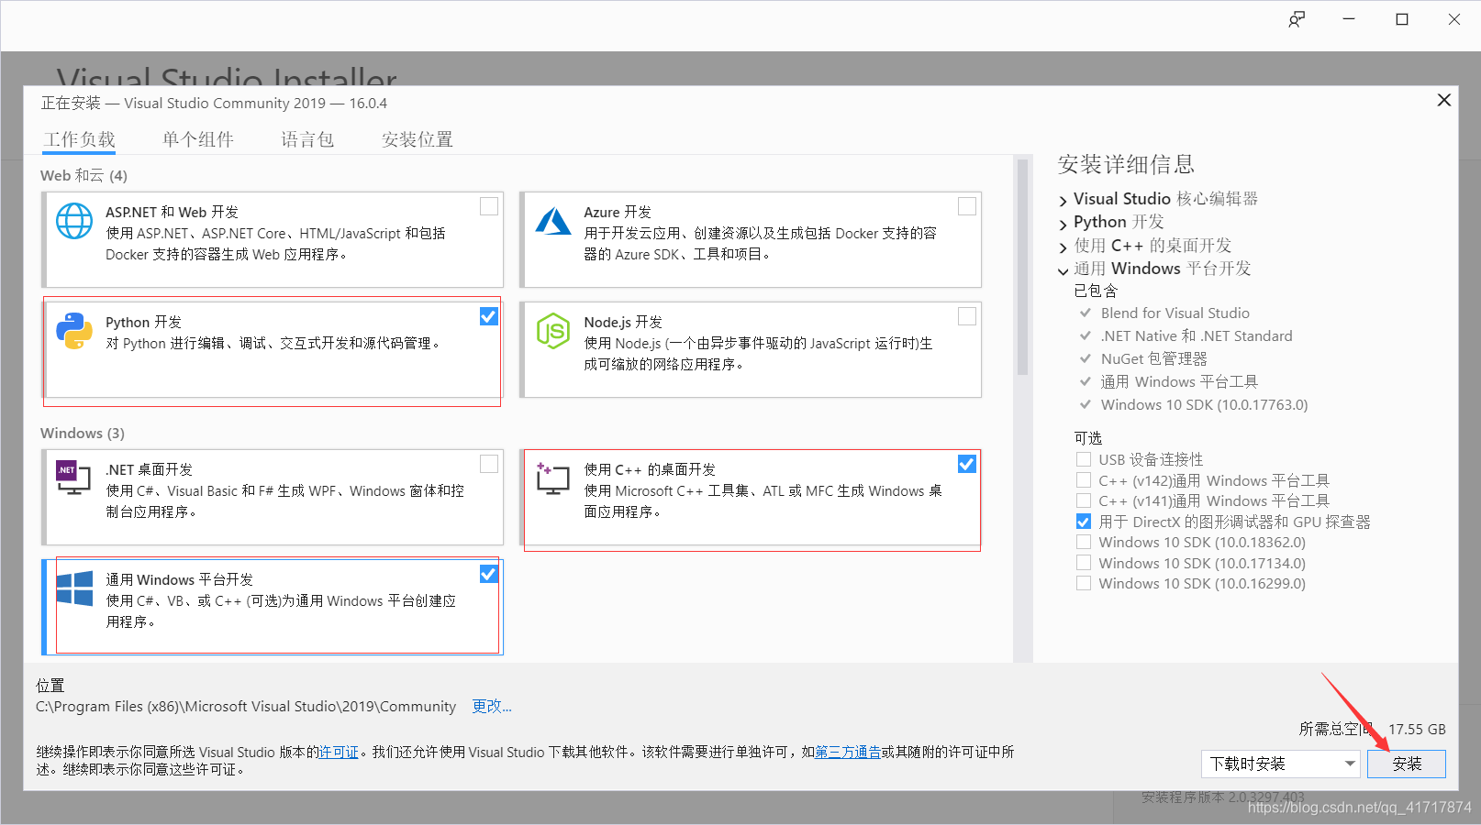The image size is (1481, 825).
Task: Minimize the Visual Studio Installer window
Action: (1349, 19)
